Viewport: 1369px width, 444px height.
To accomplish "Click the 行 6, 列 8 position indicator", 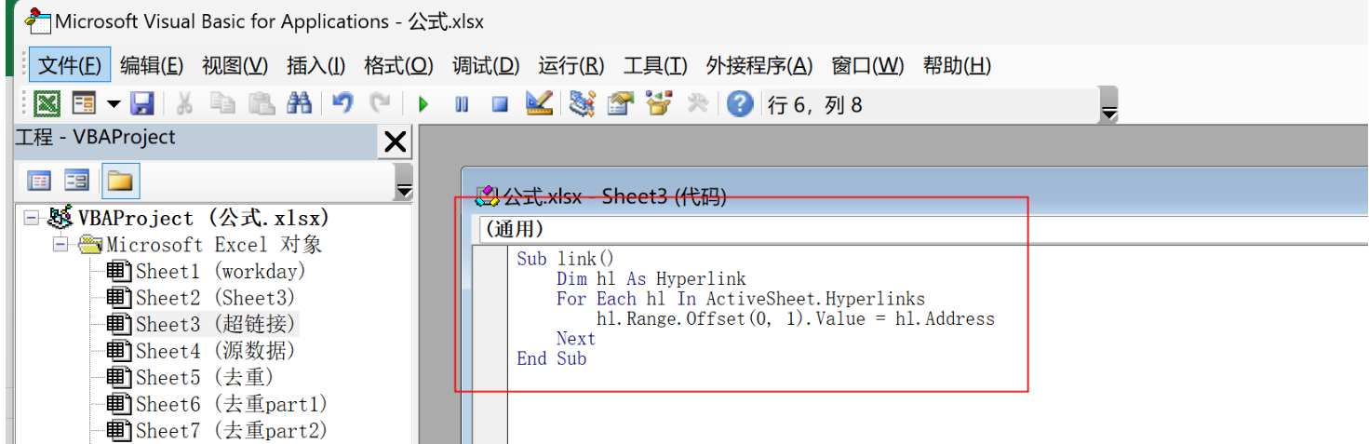I will [x=815, y=105].
